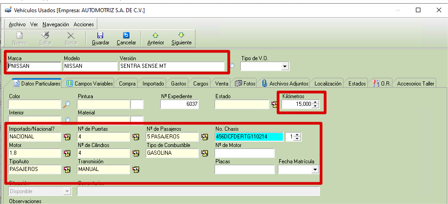Viewport: 448px width, 204px height.
Task: Click the Material input field
Action: click(104, 119)
